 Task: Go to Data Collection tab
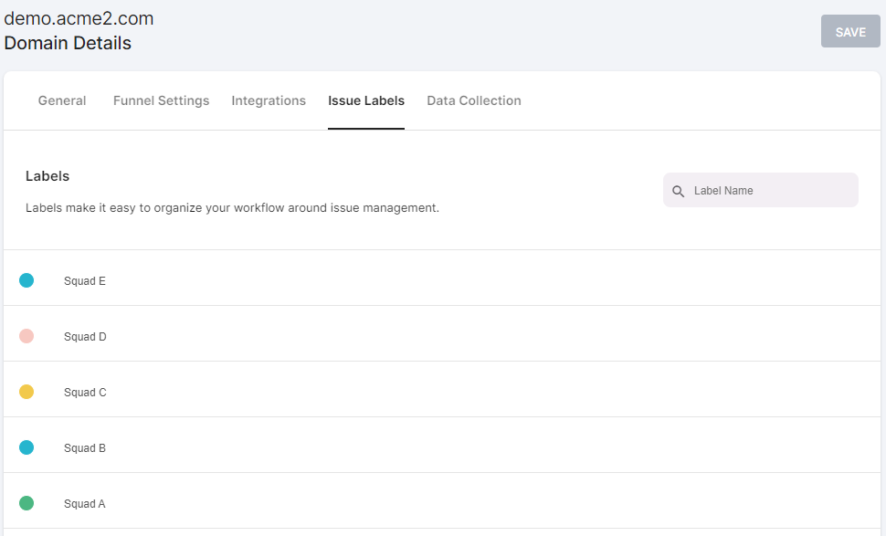click(474, 100)
